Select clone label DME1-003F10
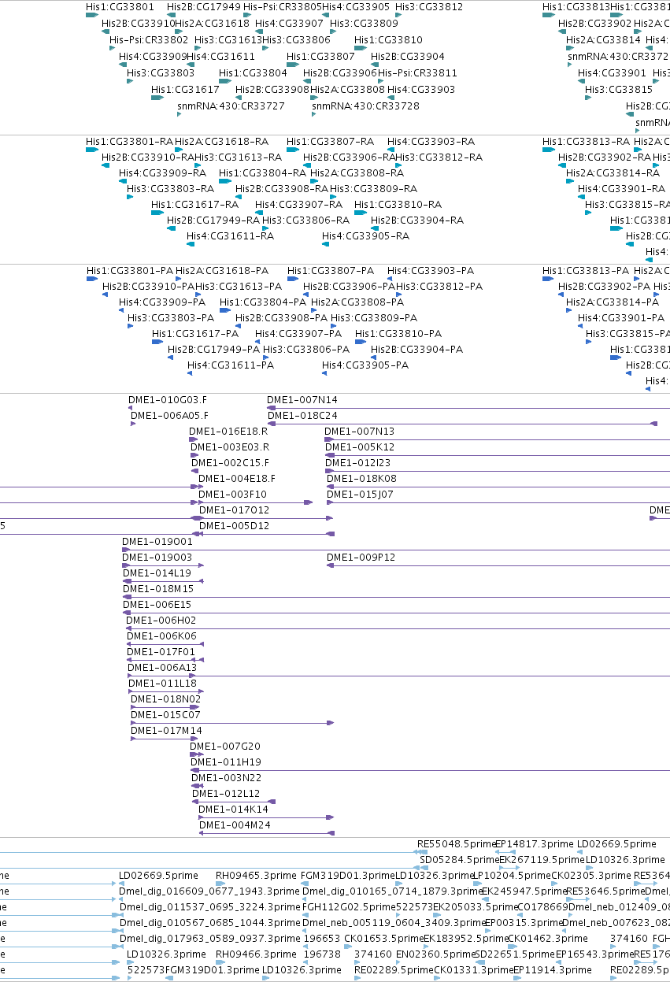 click(x=232, y=495)
